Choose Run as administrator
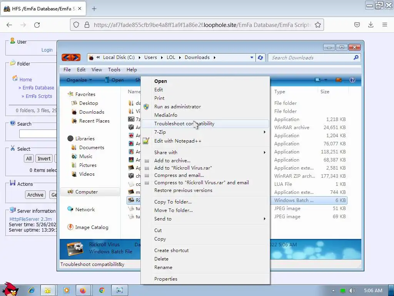 (177, 107)
